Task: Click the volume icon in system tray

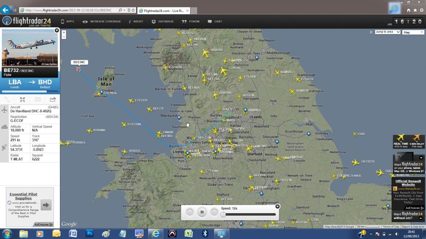Action: click(x=397, y=234)
